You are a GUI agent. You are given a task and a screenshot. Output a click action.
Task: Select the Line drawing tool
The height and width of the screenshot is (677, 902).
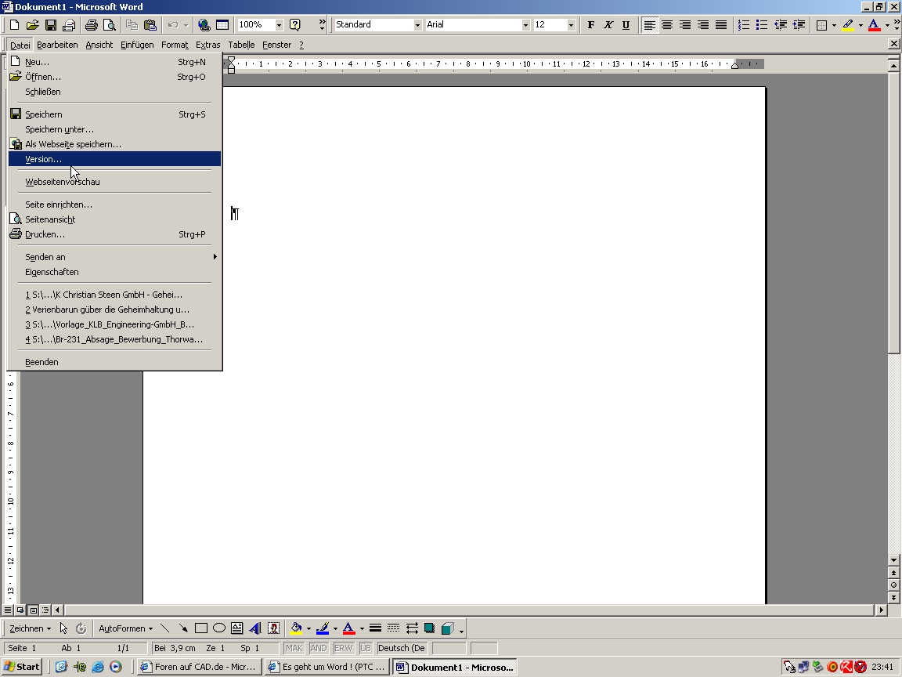point(165,628)
